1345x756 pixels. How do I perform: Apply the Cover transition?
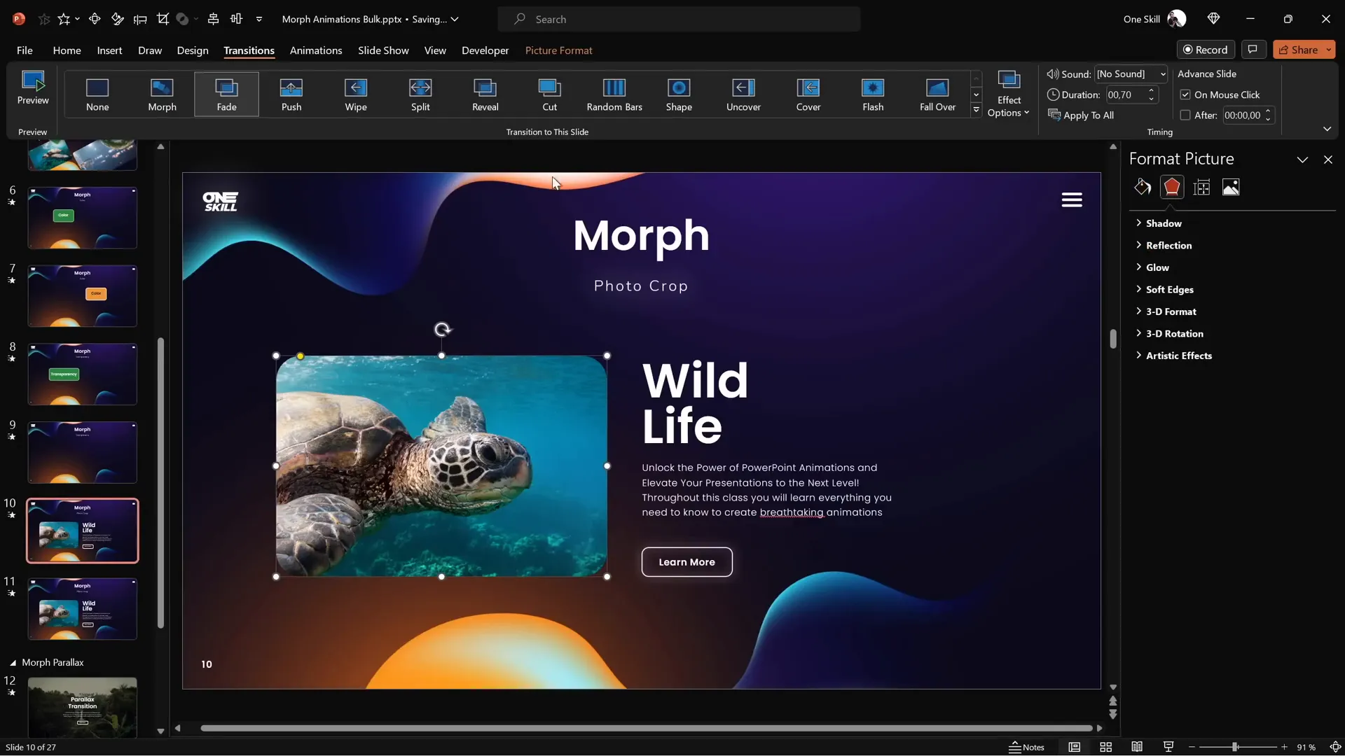(x=808, y=94)
